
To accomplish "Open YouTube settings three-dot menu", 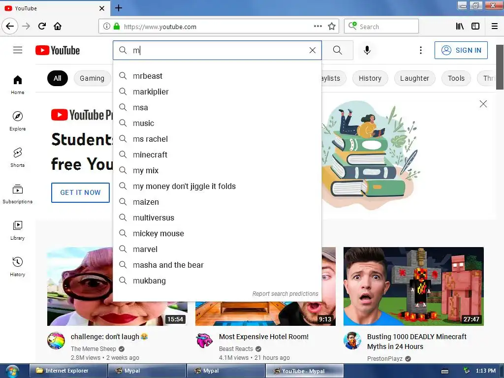I will click(x=421, y=50).
